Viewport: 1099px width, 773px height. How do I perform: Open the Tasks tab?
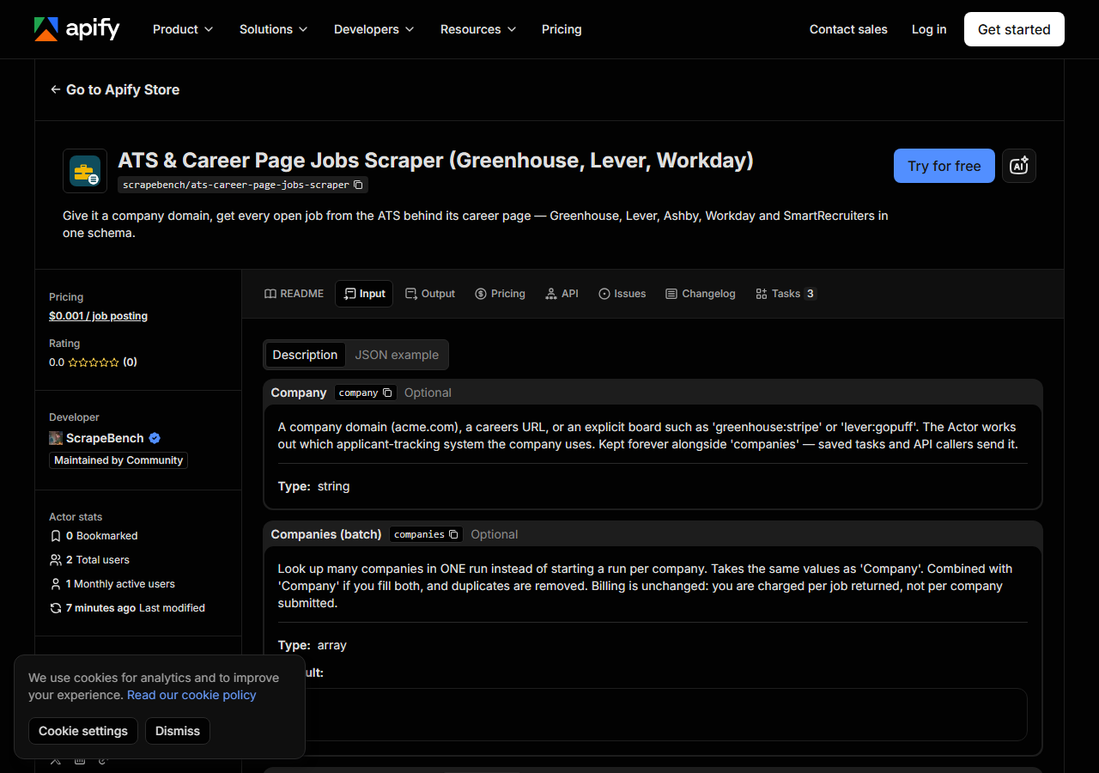(x=785, y=294)
